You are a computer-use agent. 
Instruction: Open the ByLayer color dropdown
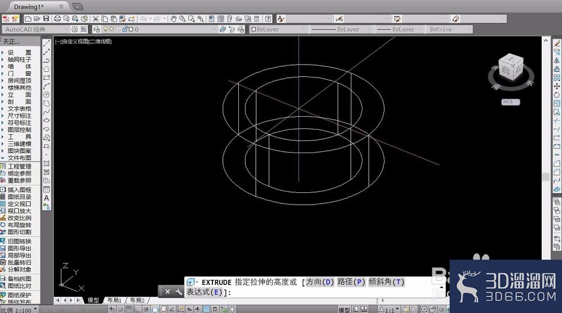(x=279, y=29)
